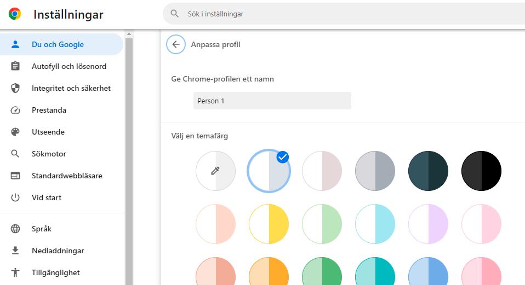Click the Språk globe icon
The image size is (525, 285).
[15, 229]
